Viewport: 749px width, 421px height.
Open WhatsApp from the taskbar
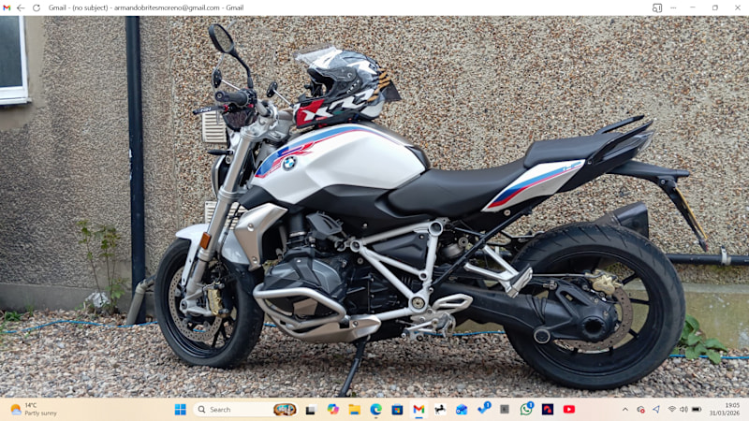coord(526,409)
